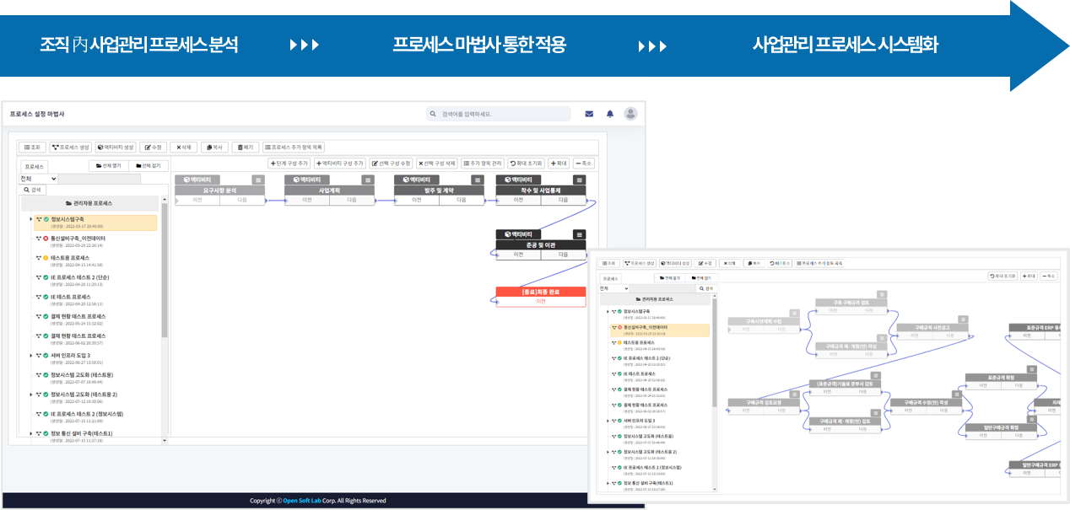Click 전체 열기 in the back window
This screenshot has height=510, width=1070.
click(x=108, y=166)
